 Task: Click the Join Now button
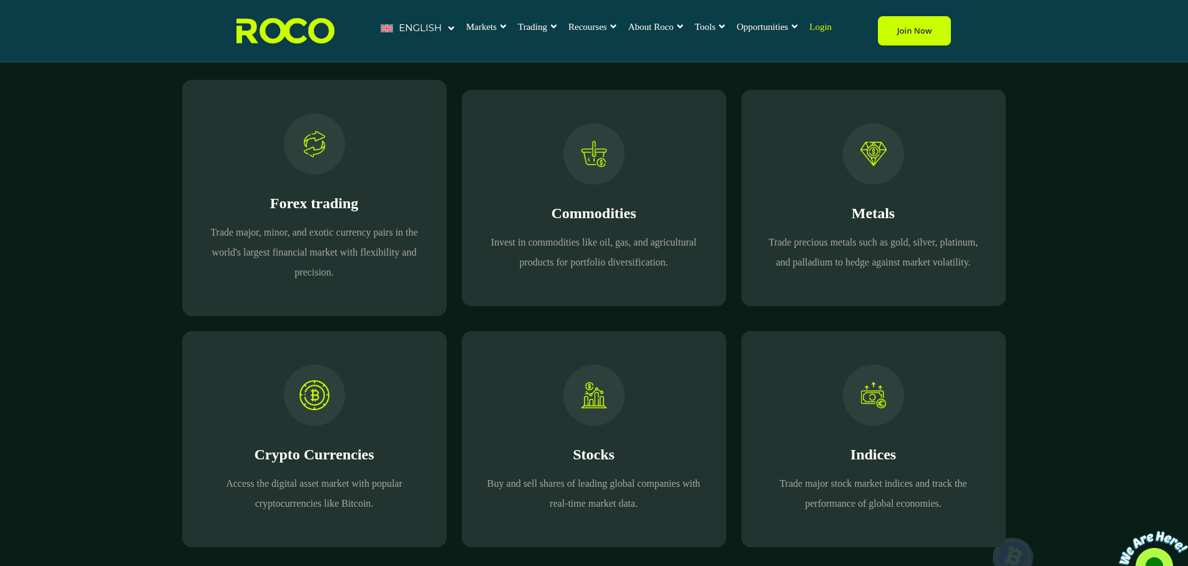point(913,31)
